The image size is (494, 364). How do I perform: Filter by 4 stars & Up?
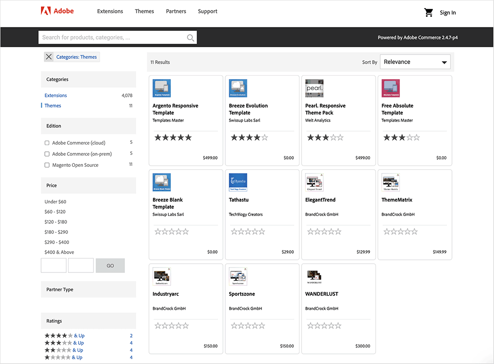coord(65,336)
